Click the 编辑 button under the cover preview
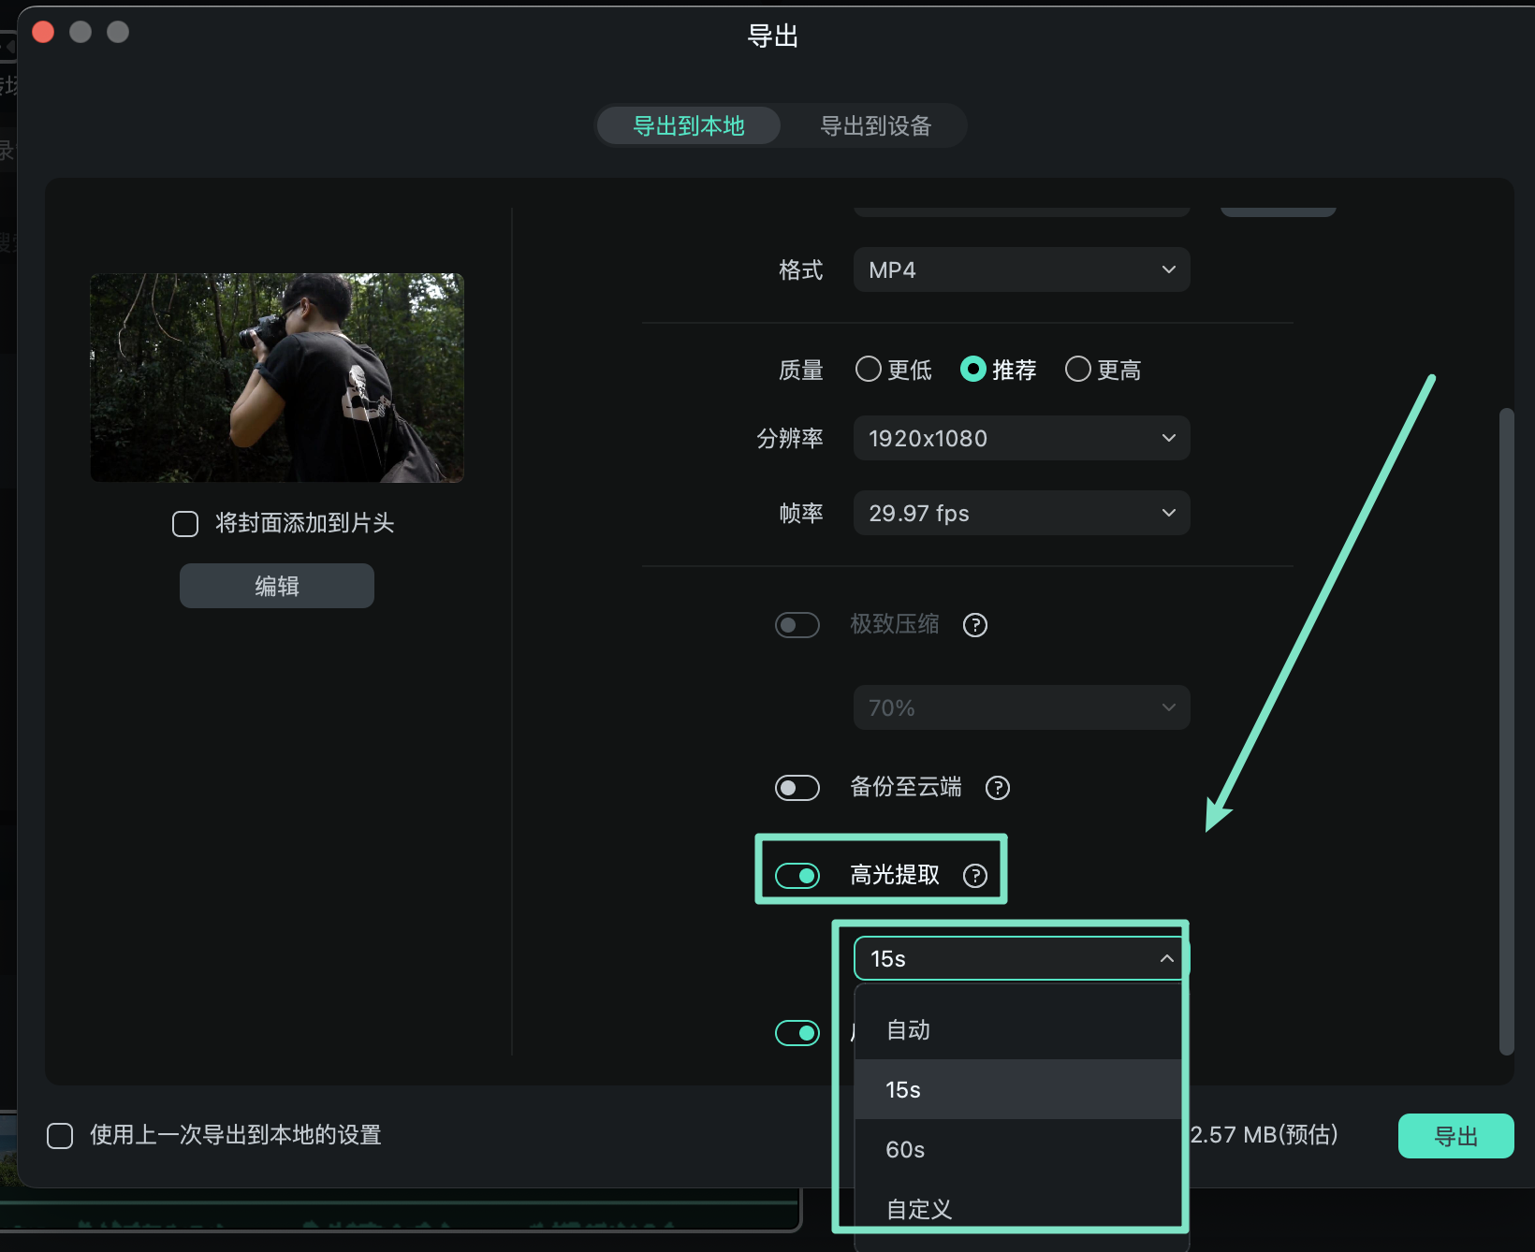The image size is (1535, 1252). point(276,585)
